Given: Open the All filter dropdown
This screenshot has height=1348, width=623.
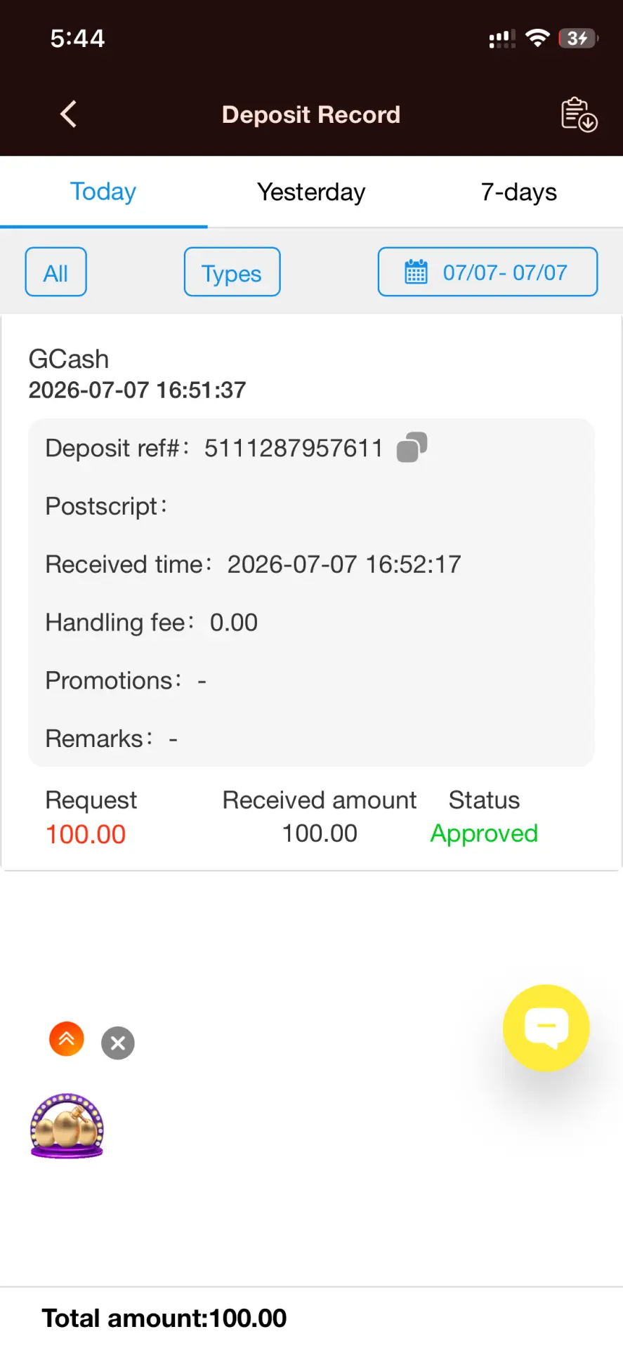Looking at the screenshot, I should pos(56,272).
